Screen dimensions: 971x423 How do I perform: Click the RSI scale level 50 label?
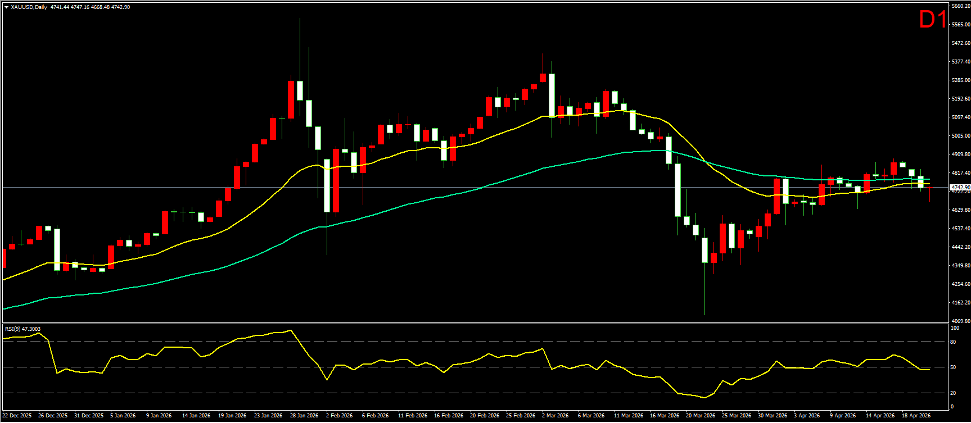tap(953, 367)
